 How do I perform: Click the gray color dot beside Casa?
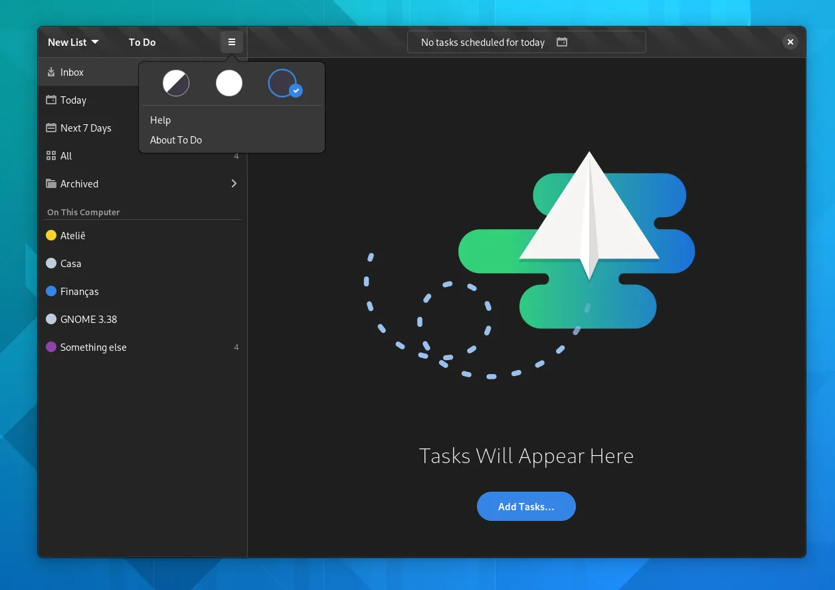[51, 264]
